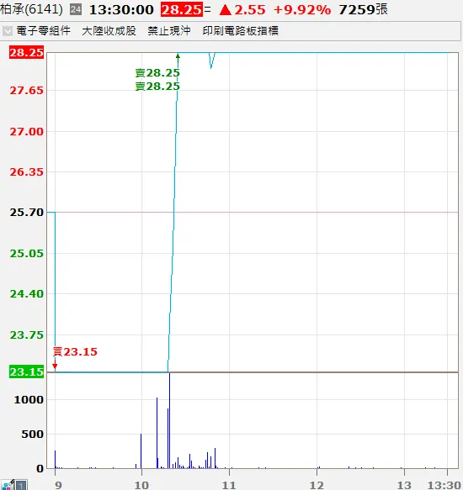Open the 印刷電路板指標 tag
This screenshot has height=490, width=463.
coord(241,30)
